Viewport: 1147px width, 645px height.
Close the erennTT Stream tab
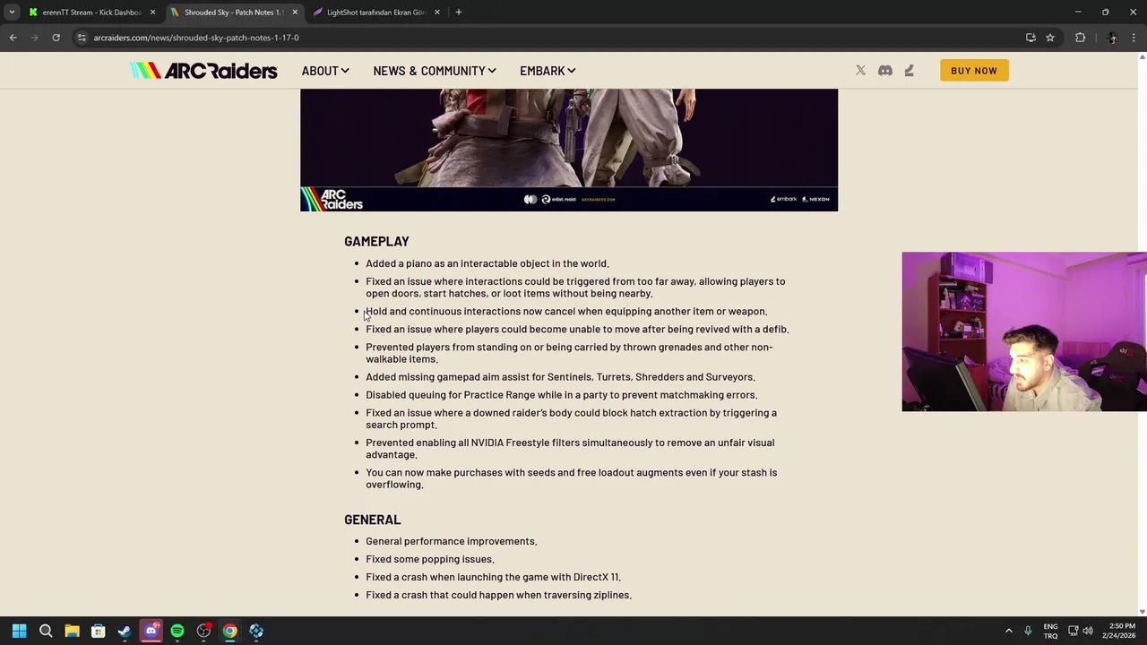(x=152, y=13)
